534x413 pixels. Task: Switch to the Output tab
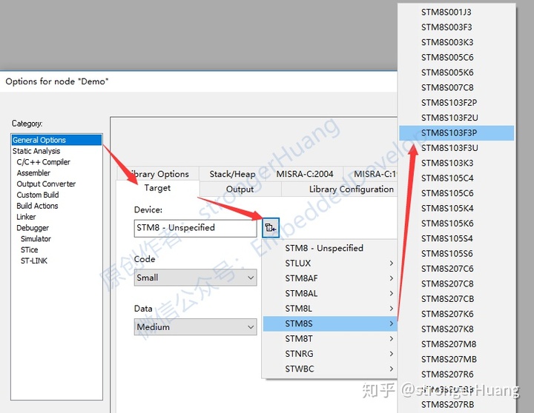point(240,189)
